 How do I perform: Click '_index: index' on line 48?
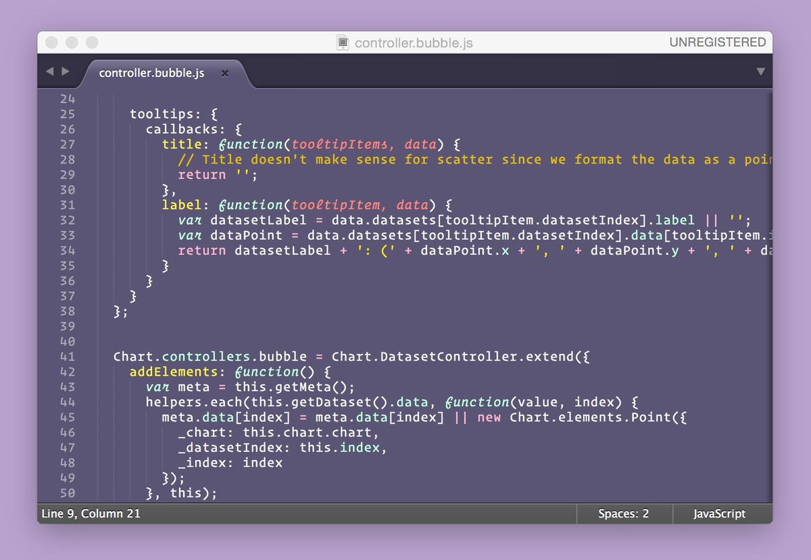click(230, 463)
